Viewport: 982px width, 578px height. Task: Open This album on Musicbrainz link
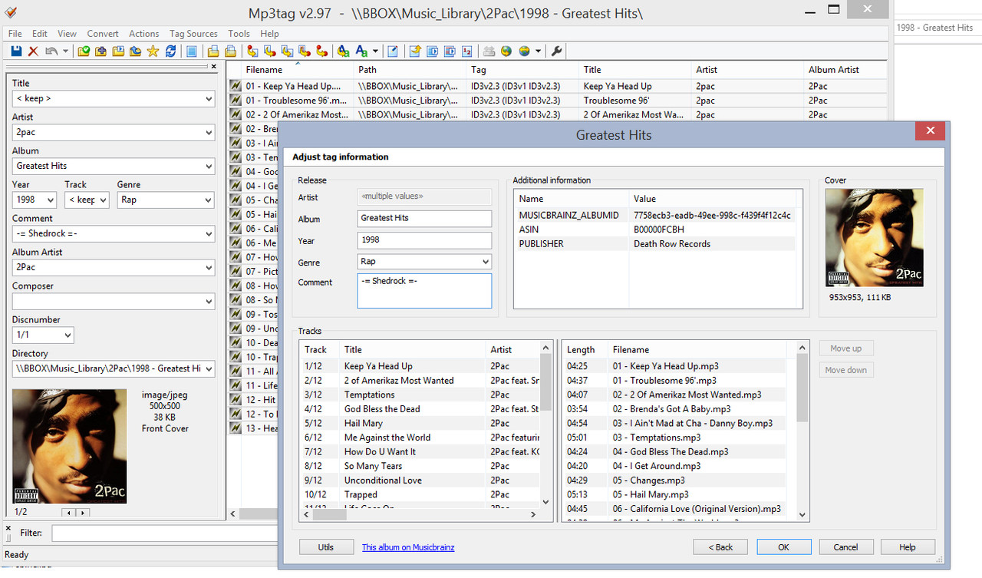pyautogui.click(x=408, y=547)
